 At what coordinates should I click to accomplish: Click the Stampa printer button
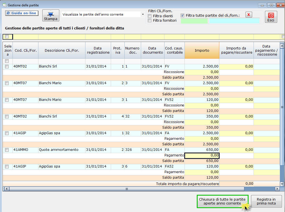tap(51, 16)
